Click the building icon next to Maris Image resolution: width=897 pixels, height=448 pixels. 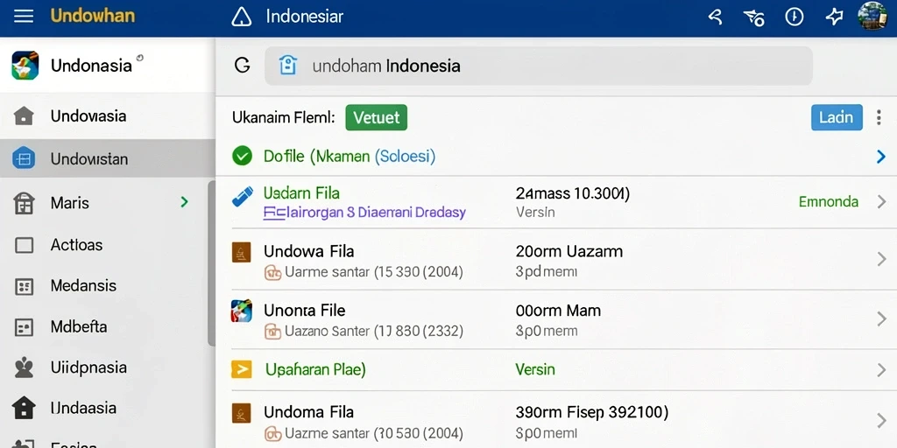pyautogui.click(x=24, y=203)
